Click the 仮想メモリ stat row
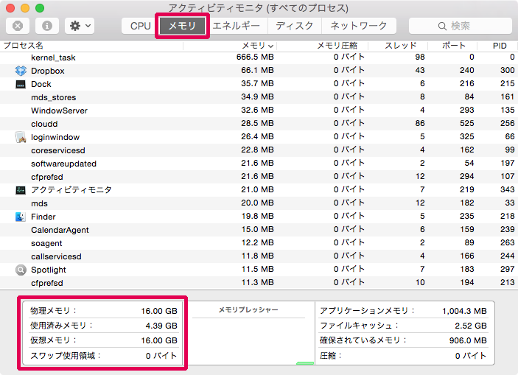Image resolution: width=518 pixels, height=375 pixels. pyautogui.click(x=104, y=340)
